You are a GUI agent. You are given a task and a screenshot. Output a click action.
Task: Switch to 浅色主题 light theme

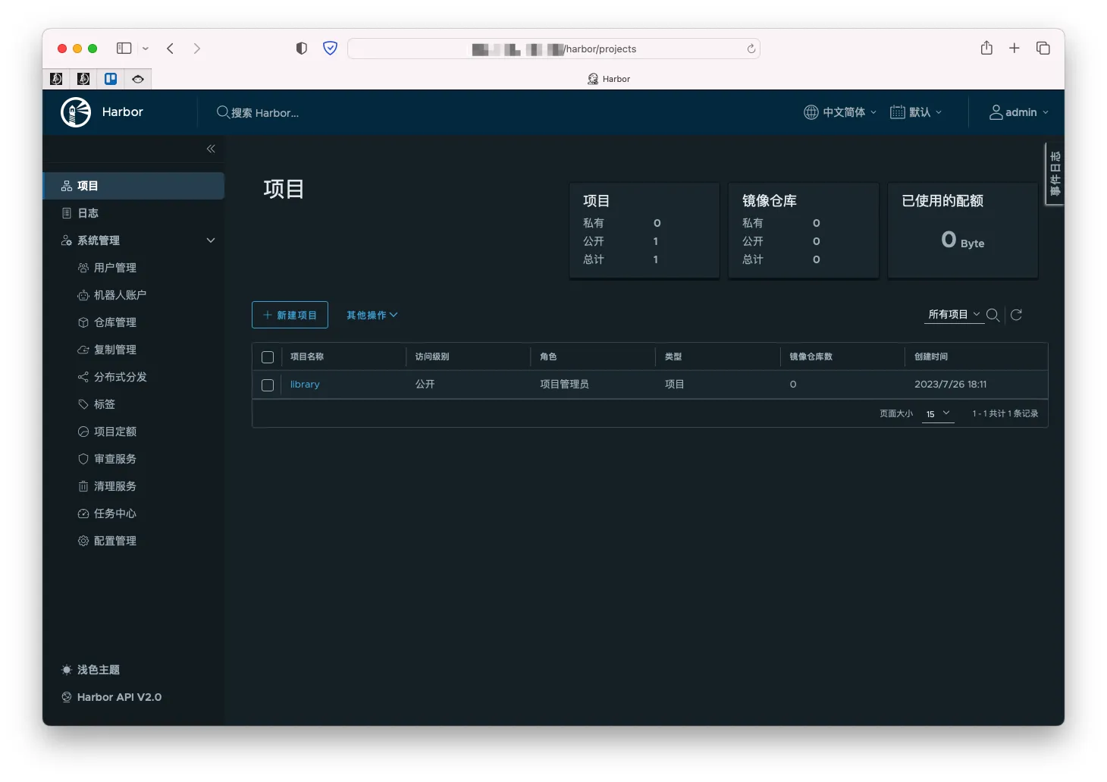pyautogui.click(x=90, y=670)
